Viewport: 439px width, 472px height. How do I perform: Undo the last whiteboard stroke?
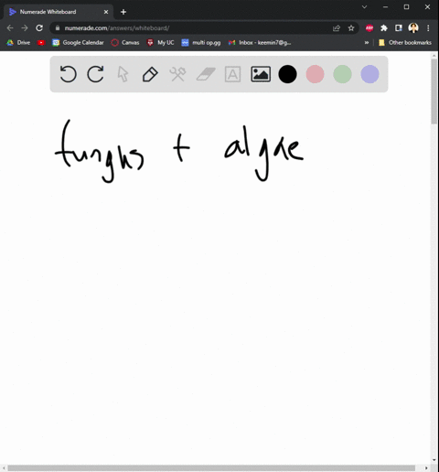(68, 74)
